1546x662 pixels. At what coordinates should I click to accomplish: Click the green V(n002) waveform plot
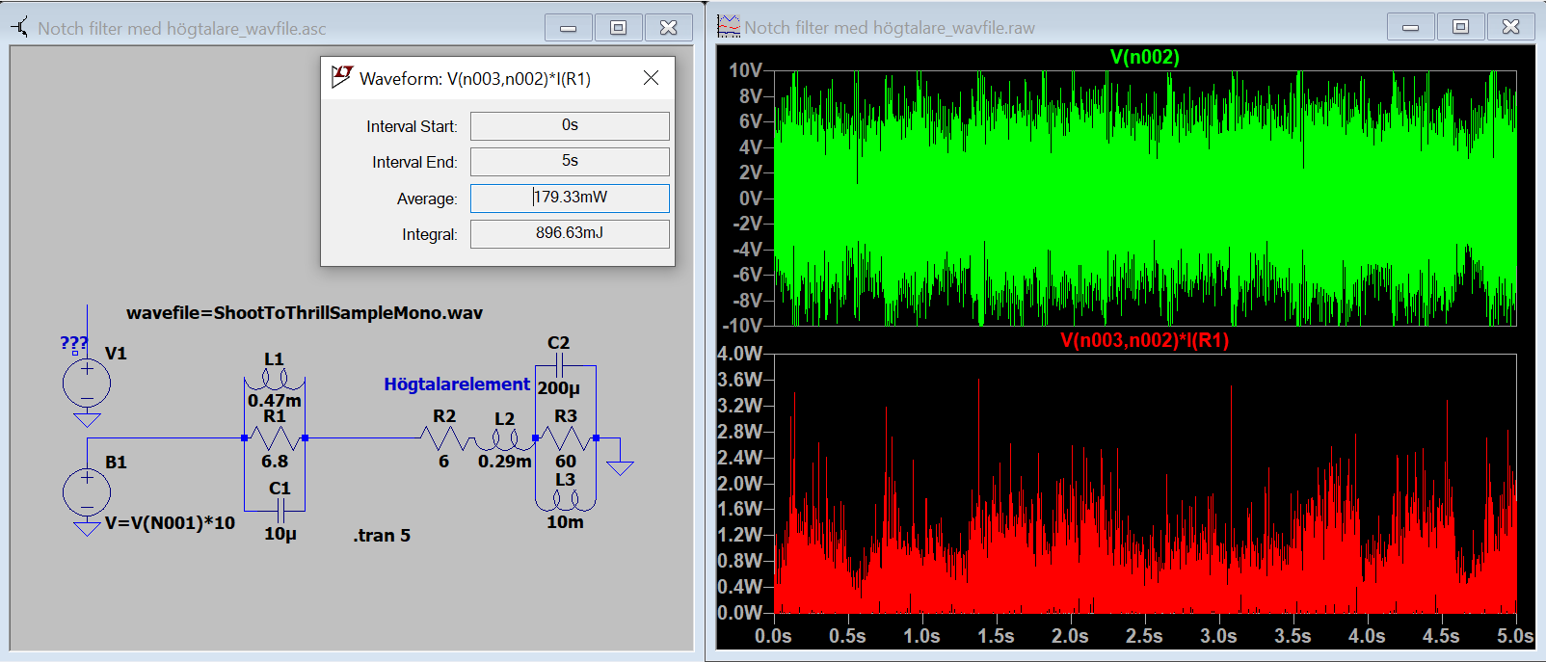tap(1145, 199)
